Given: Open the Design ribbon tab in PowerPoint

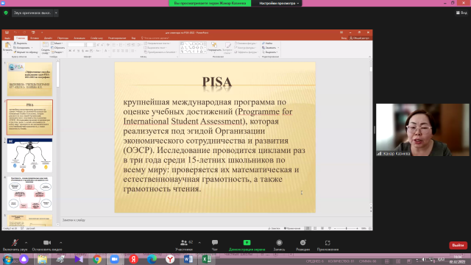Looking at the screenshot, I should (48, 38).
